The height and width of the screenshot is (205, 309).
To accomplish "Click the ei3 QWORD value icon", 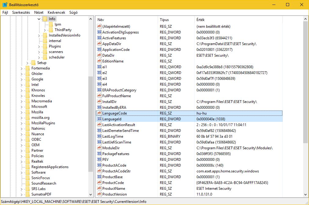I will [x=99, y=78].
